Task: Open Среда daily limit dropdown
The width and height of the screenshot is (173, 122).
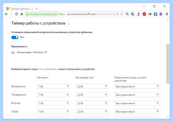Action: 137,111
